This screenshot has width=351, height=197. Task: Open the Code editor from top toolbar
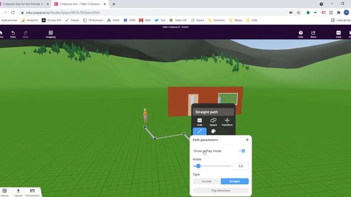tap(338, 34)
